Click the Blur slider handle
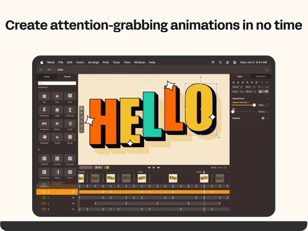The height and width of the screenshot is (231, 308). click(x=233, y=111)
